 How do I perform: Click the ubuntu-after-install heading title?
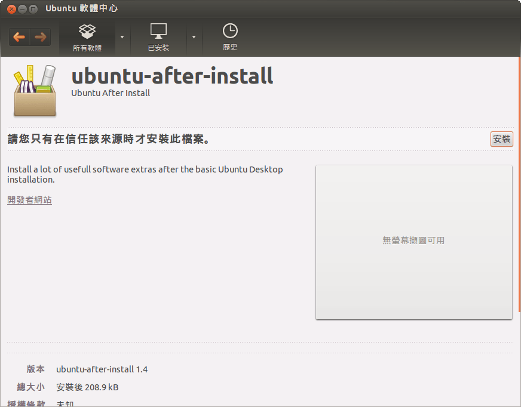tap(172, 76)
